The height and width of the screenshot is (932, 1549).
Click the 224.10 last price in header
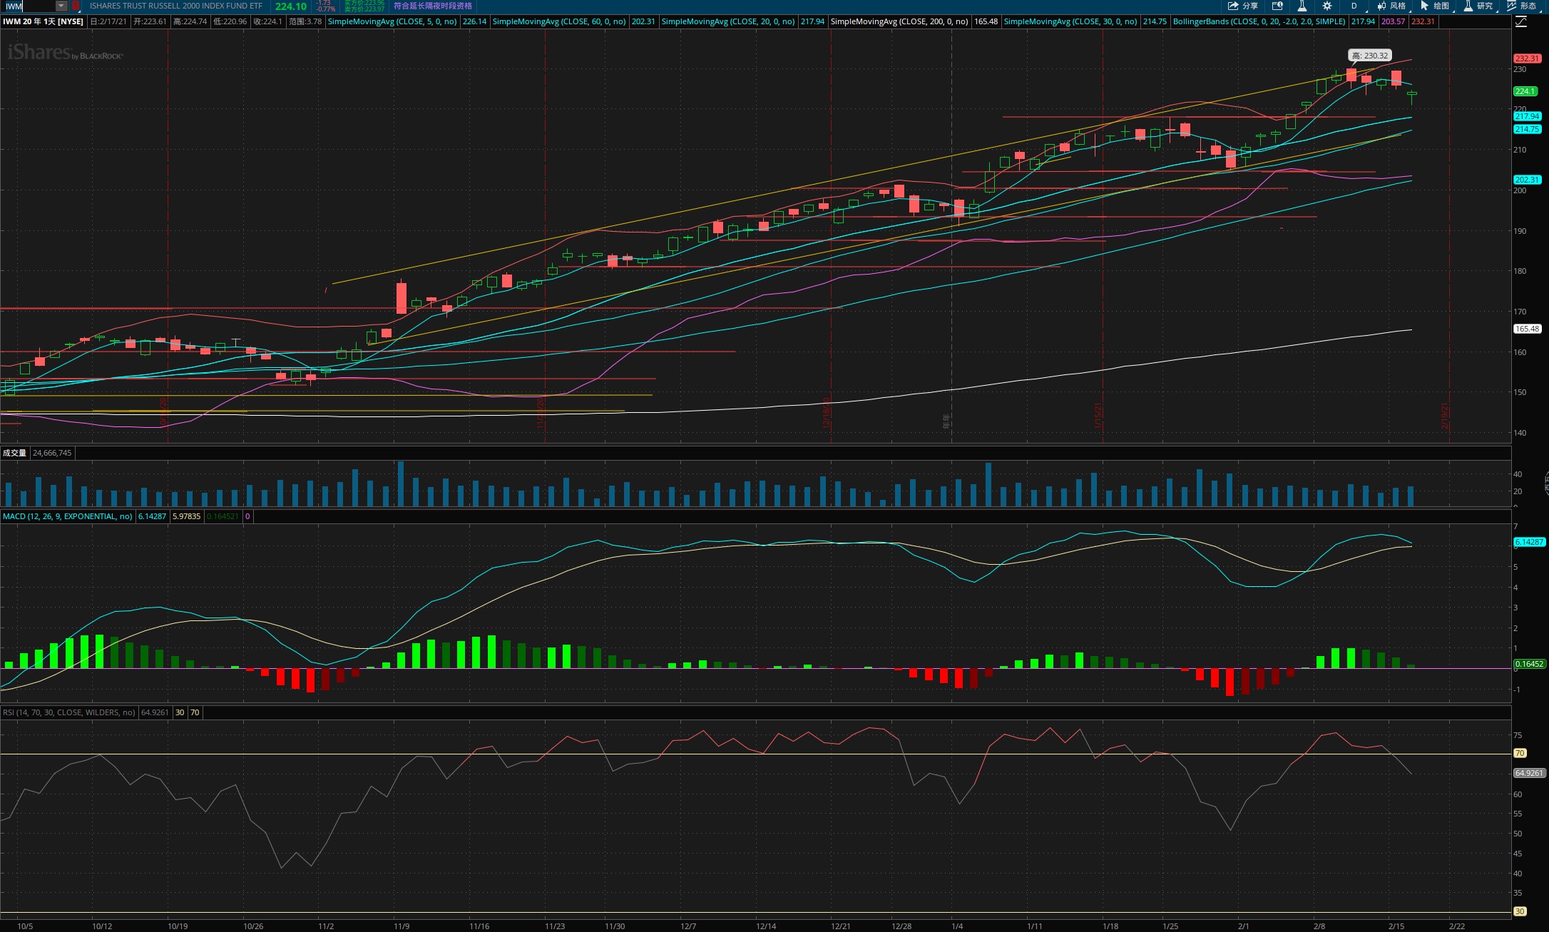(x=291, y=6)
